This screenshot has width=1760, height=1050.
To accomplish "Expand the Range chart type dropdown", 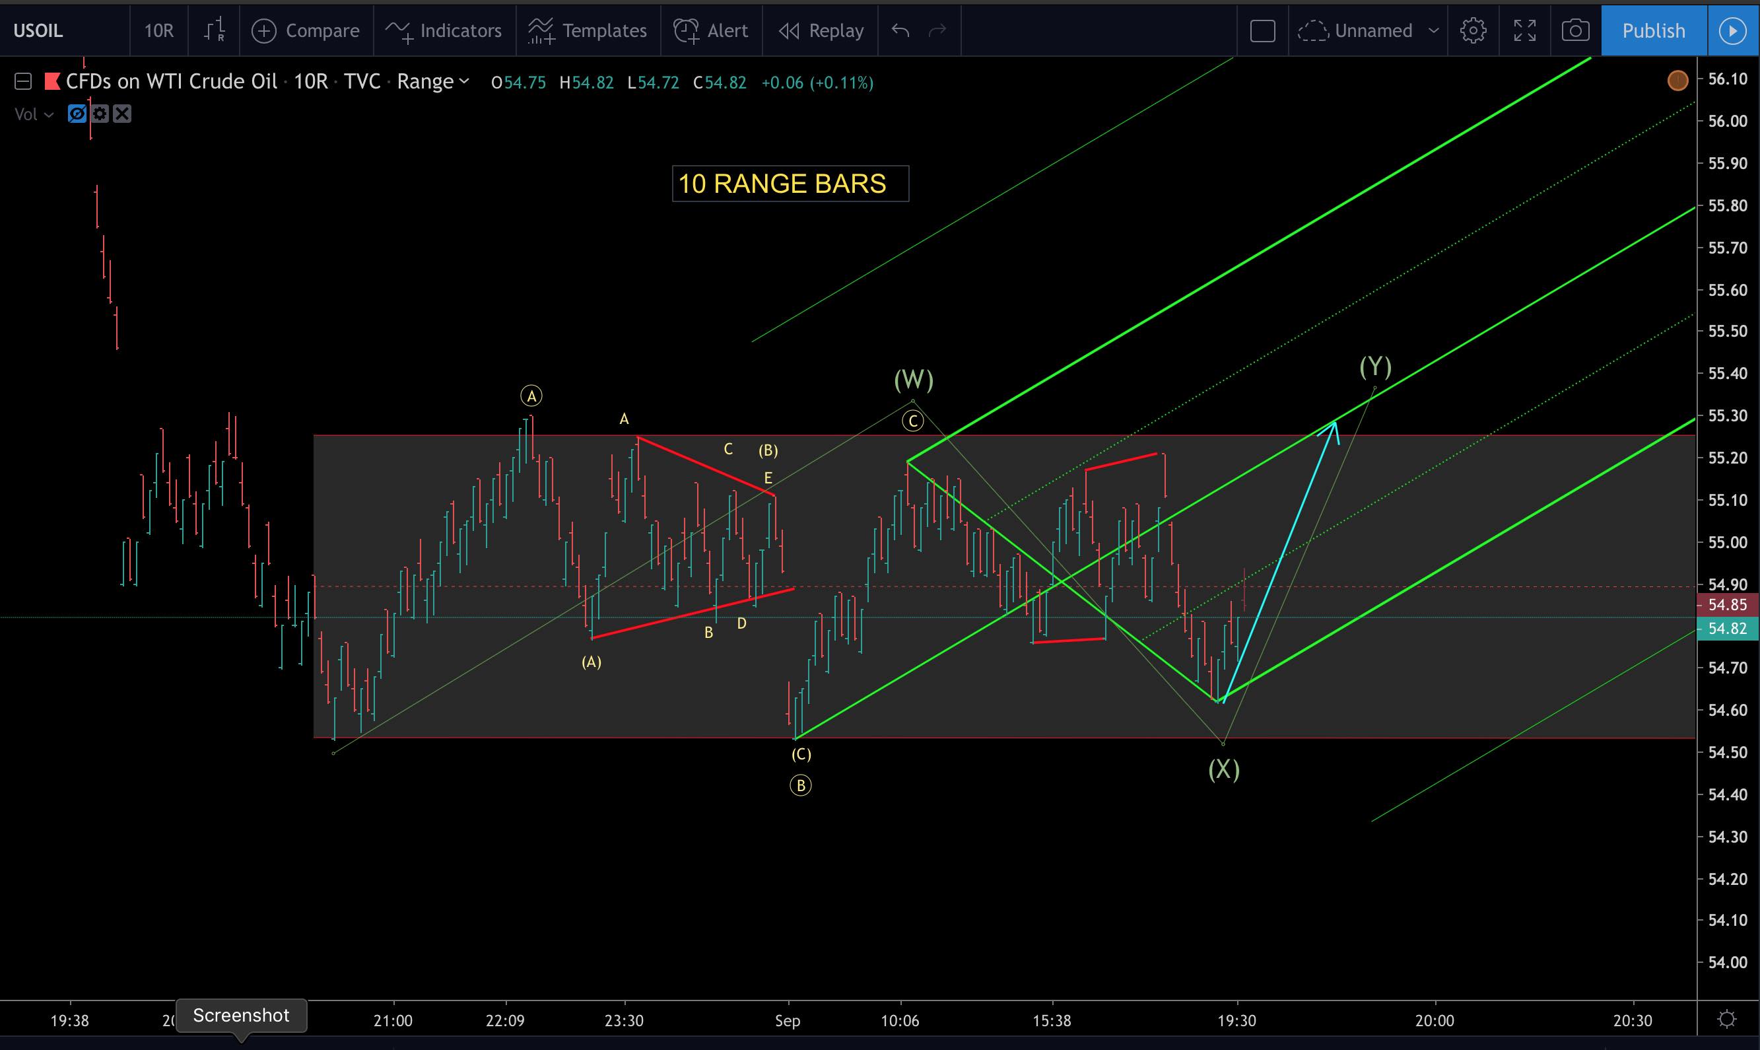I will (434, 82).
